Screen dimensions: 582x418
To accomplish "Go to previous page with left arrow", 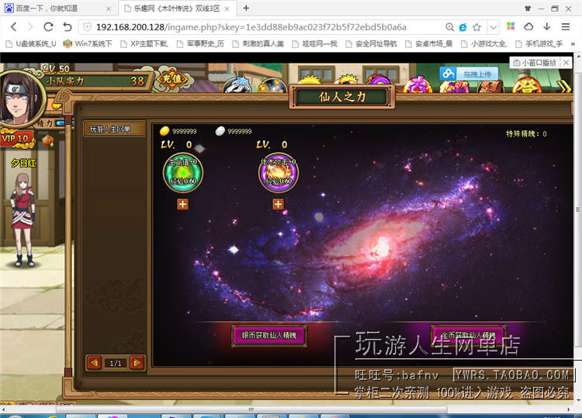I will pos(95,362).
